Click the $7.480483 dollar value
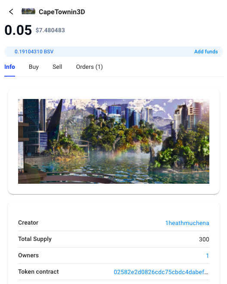 [x=50, y=30]
